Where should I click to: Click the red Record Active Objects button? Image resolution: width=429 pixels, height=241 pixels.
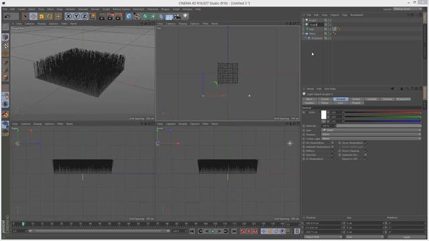243,231
